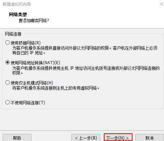Close the wizard with X icon
The width and height of the screenshot is (164, 141).
point(162,4)
